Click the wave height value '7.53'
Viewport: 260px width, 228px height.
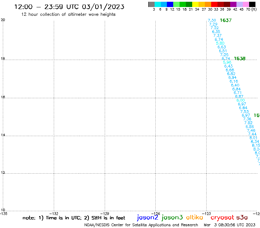245,112
